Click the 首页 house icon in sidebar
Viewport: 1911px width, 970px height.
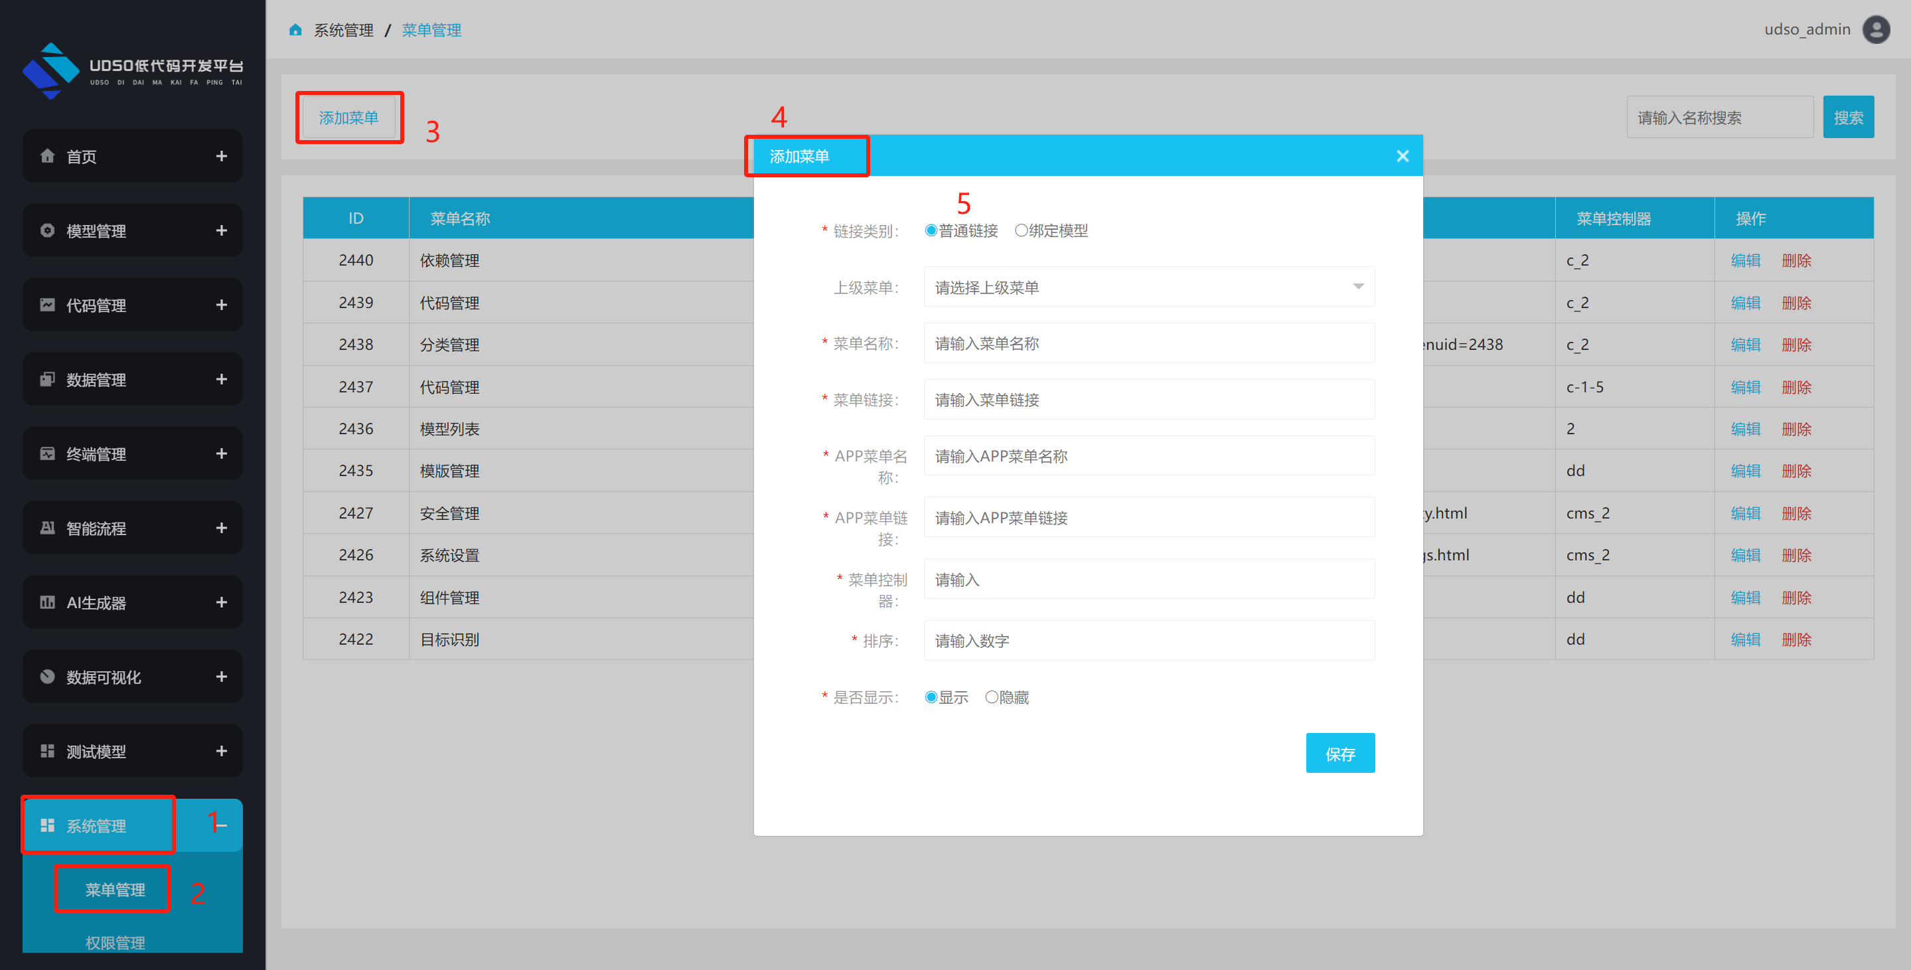(48, 156)
